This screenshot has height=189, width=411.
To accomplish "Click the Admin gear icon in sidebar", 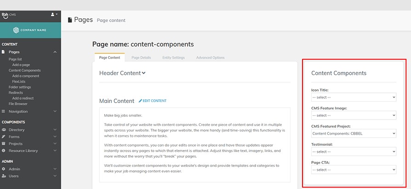I will [4, 169].
